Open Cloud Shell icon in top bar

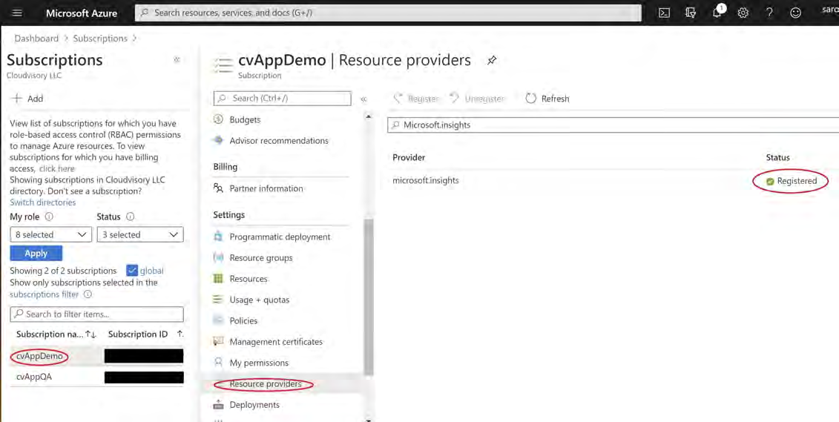pyautogui.click(x=664, y=13)
